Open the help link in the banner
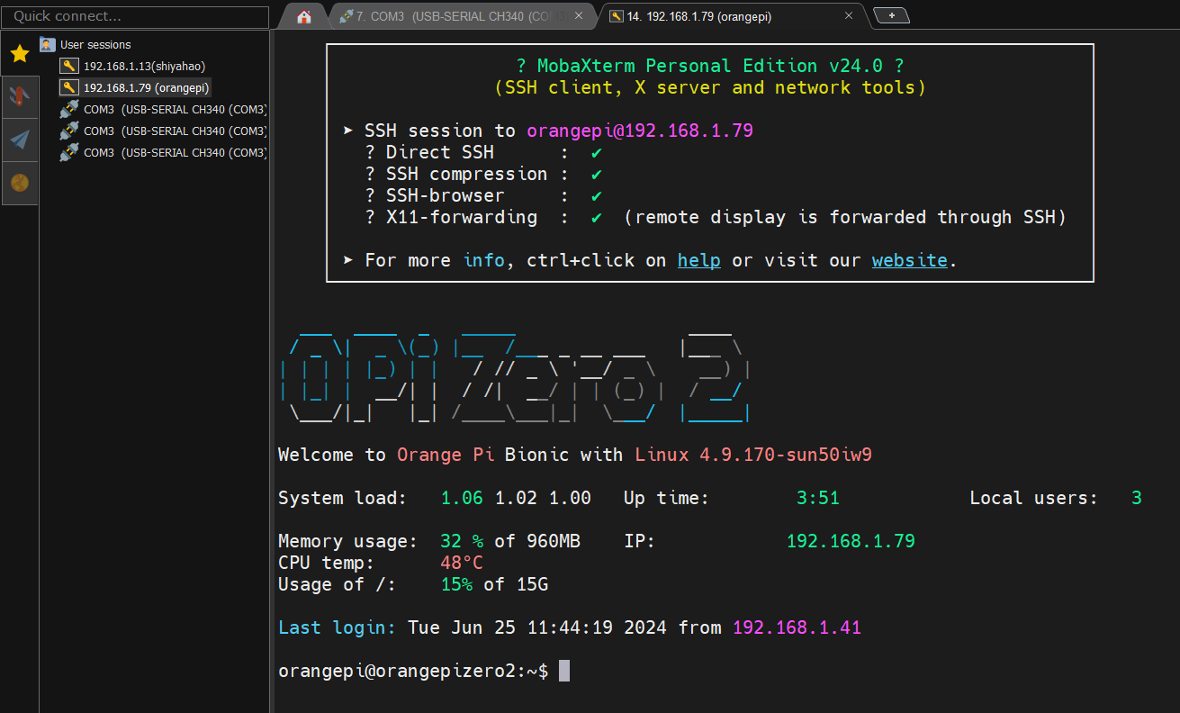Screen dimensions: 1180x713 (699, 260)
